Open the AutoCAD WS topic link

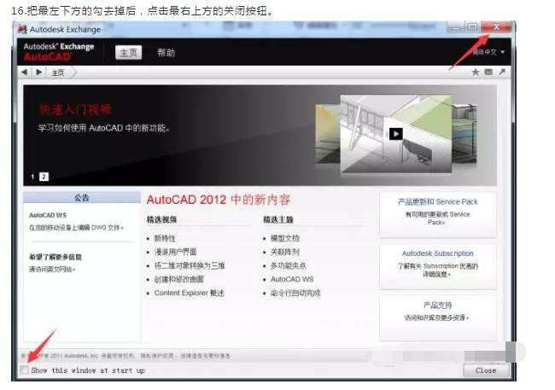click(x=292, y=279)
